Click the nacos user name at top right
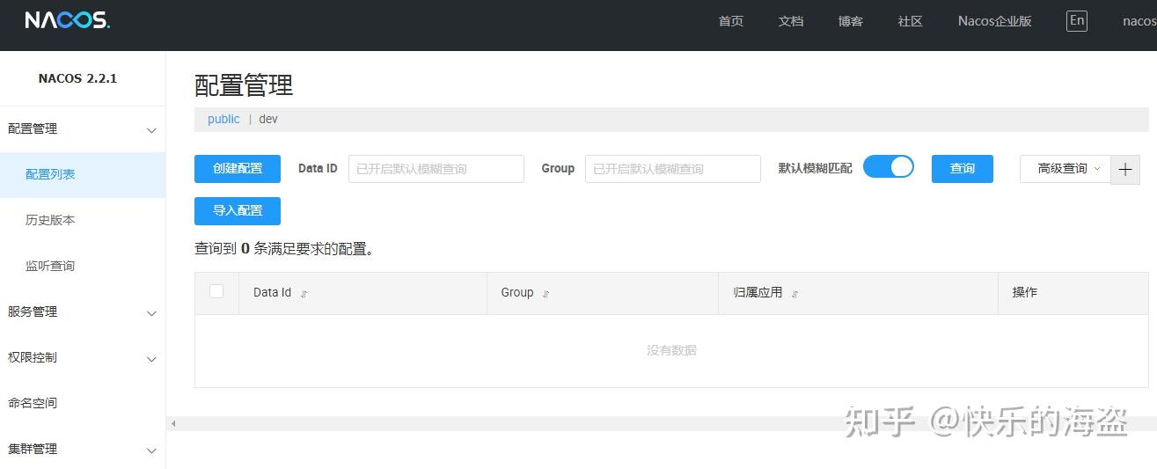The width and height of the screenshot is (1157, 469). 1139,21
